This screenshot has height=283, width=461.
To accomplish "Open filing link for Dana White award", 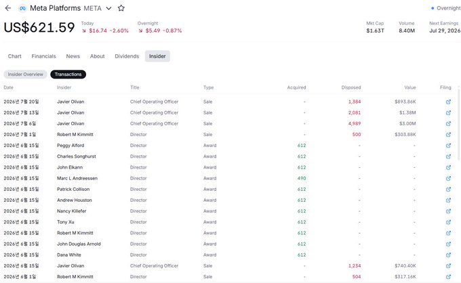I will pos(448,255).
